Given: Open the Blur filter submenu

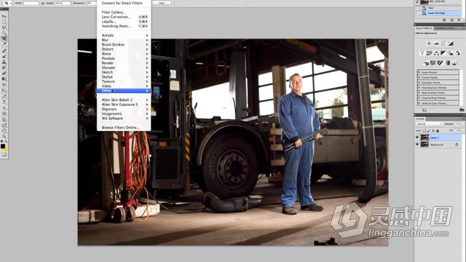Looking at the screenshot, I should 124,40.
